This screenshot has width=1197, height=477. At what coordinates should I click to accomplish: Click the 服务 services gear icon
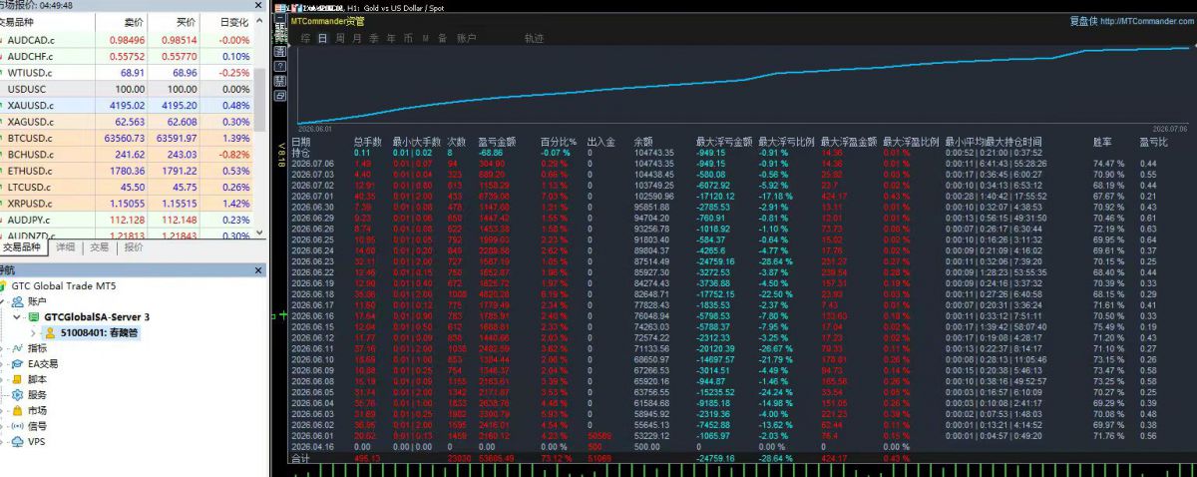[x=15, y=395]
